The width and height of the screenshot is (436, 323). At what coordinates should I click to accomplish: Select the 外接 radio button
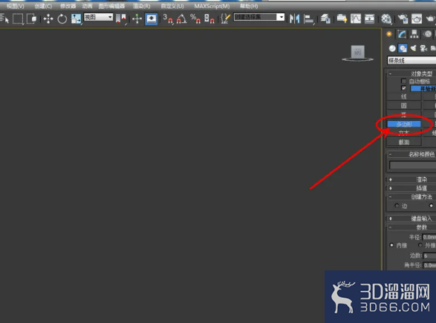click(x=420, y=245)
